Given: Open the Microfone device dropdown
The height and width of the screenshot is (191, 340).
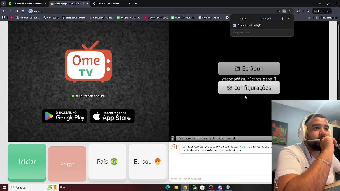Looking at the screenshot, I should (224, 138).
